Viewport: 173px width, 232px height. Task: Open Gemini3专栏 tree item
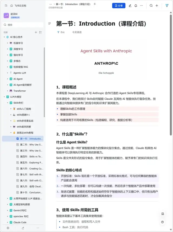(20, 210)
